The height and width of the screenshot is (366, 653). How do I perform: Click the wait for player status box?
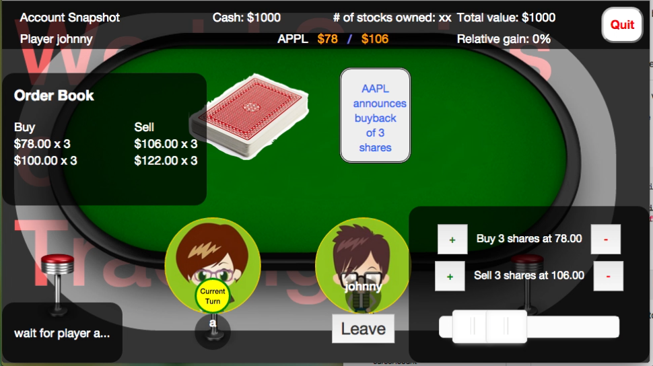(62, 332)
